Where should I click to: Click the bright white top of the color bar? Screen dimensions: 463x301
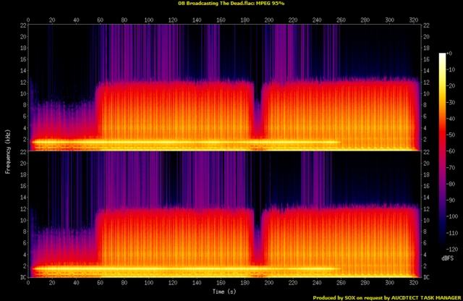click(442, 59)
